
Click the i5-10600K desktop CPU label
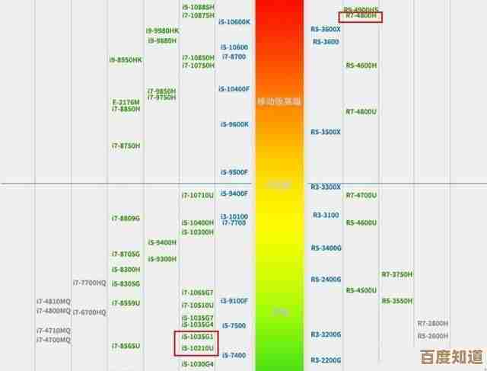(234, 22)
